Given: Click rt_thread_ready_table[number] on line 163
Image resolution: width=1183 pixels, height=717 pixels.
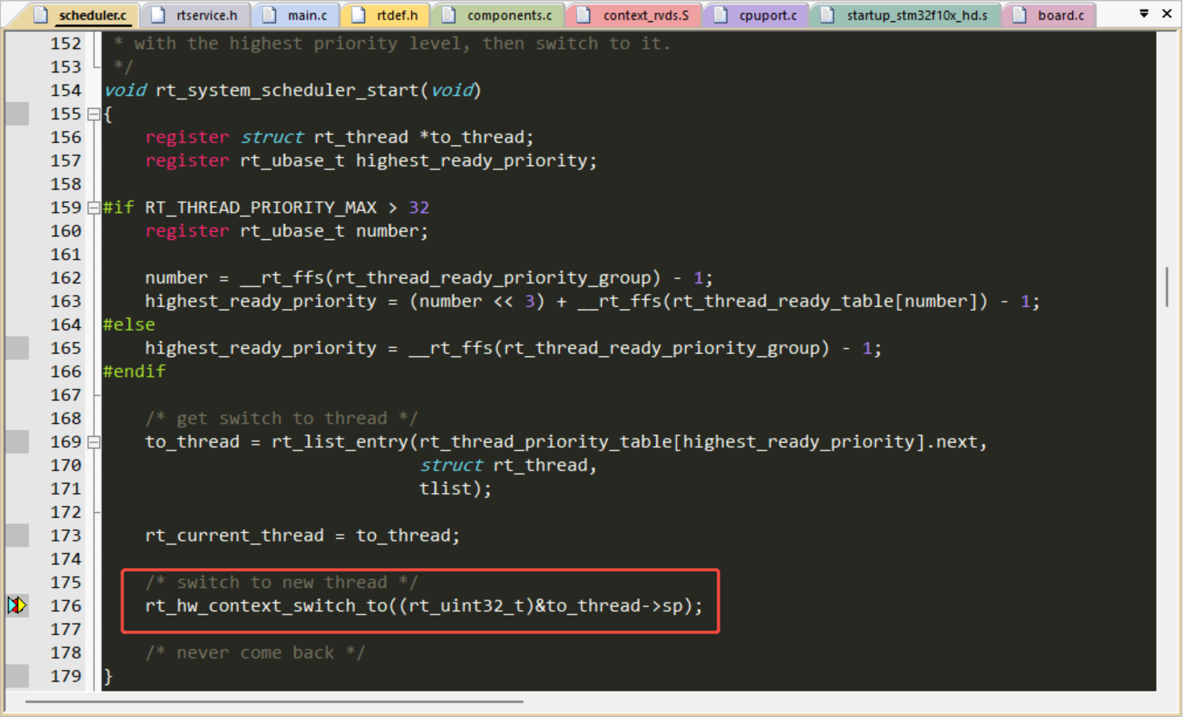Looking at the screenshot, I should click(827, 301).
